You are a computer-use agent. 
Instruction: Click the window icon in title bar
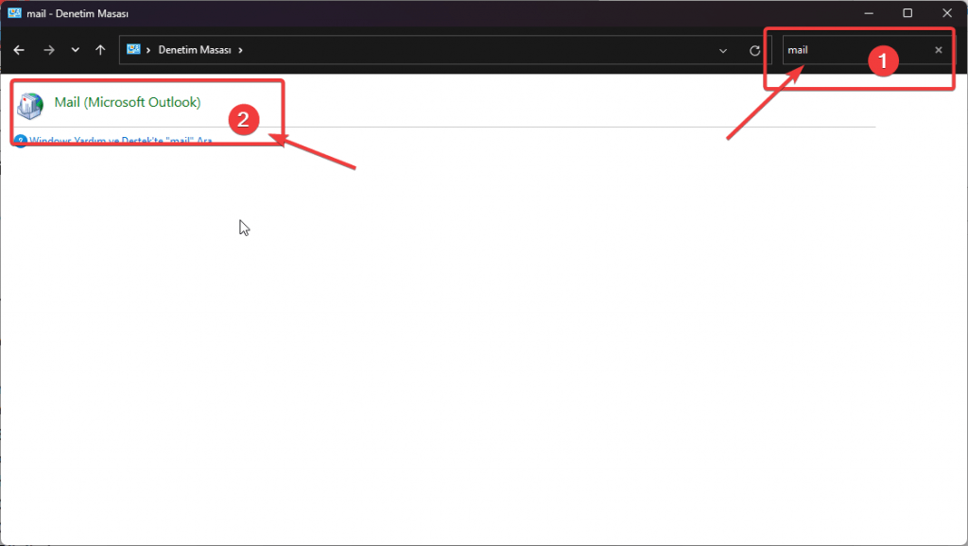point(14,13)
